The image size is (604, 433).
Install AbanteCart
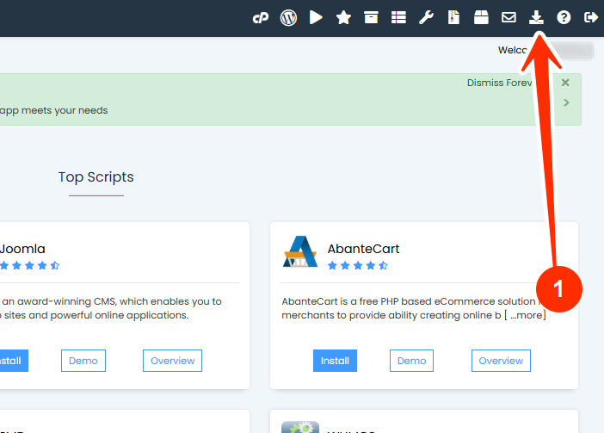pos(335,361)
